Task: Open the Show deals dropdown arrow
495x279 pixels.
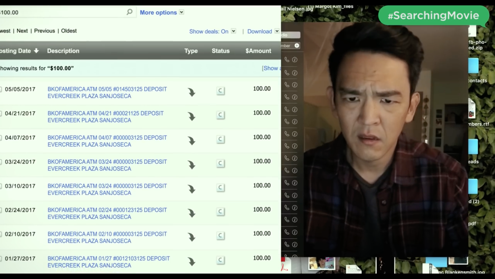Action: click(x=233, y=31)
